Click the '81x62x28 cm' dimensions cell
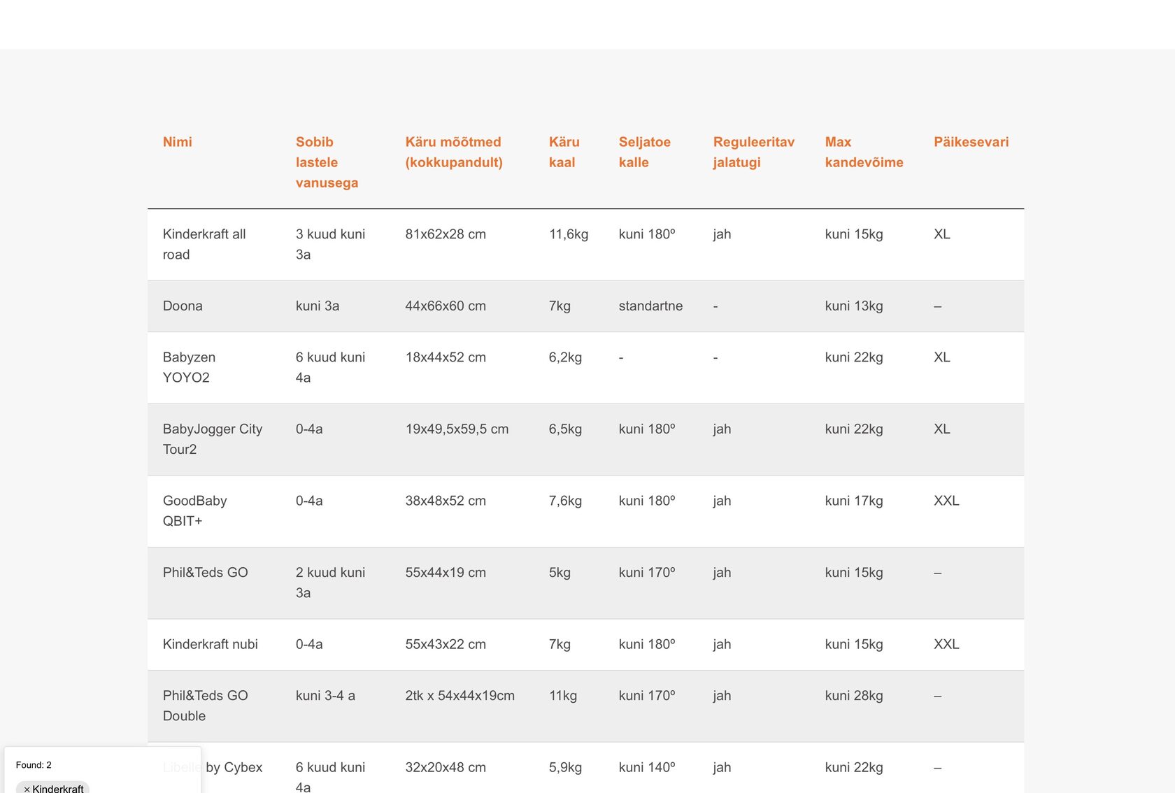 446,234
